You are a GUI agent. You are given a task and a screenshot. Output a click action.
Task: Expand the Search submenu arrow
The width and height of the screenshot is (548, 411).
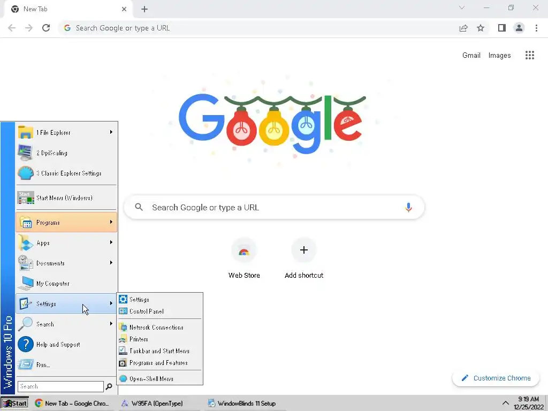[x=111, y=324]
